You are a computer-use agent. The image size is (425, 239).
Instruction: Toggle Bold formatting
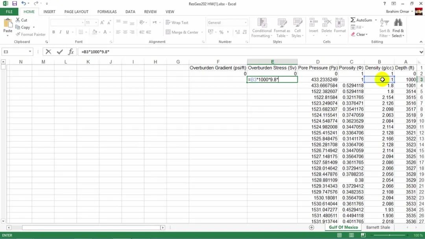(x=54, y=32)
